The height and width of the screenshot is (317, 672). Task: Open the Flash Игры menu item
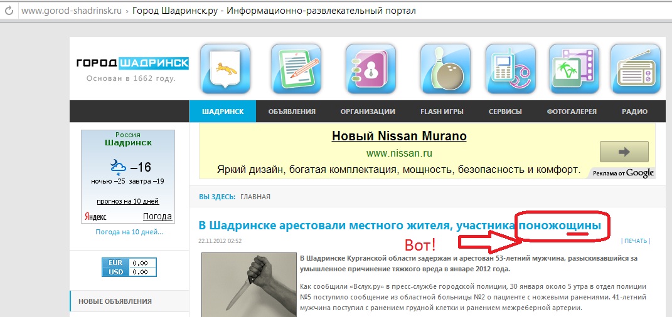[442, 112]
